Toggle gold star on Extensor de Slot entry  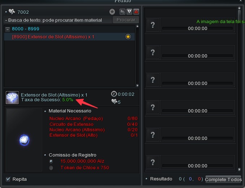coord(128,37)
